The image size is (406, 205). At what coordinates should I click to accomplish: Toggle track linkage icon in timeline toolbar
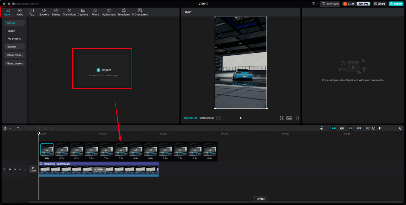(350, 128)
